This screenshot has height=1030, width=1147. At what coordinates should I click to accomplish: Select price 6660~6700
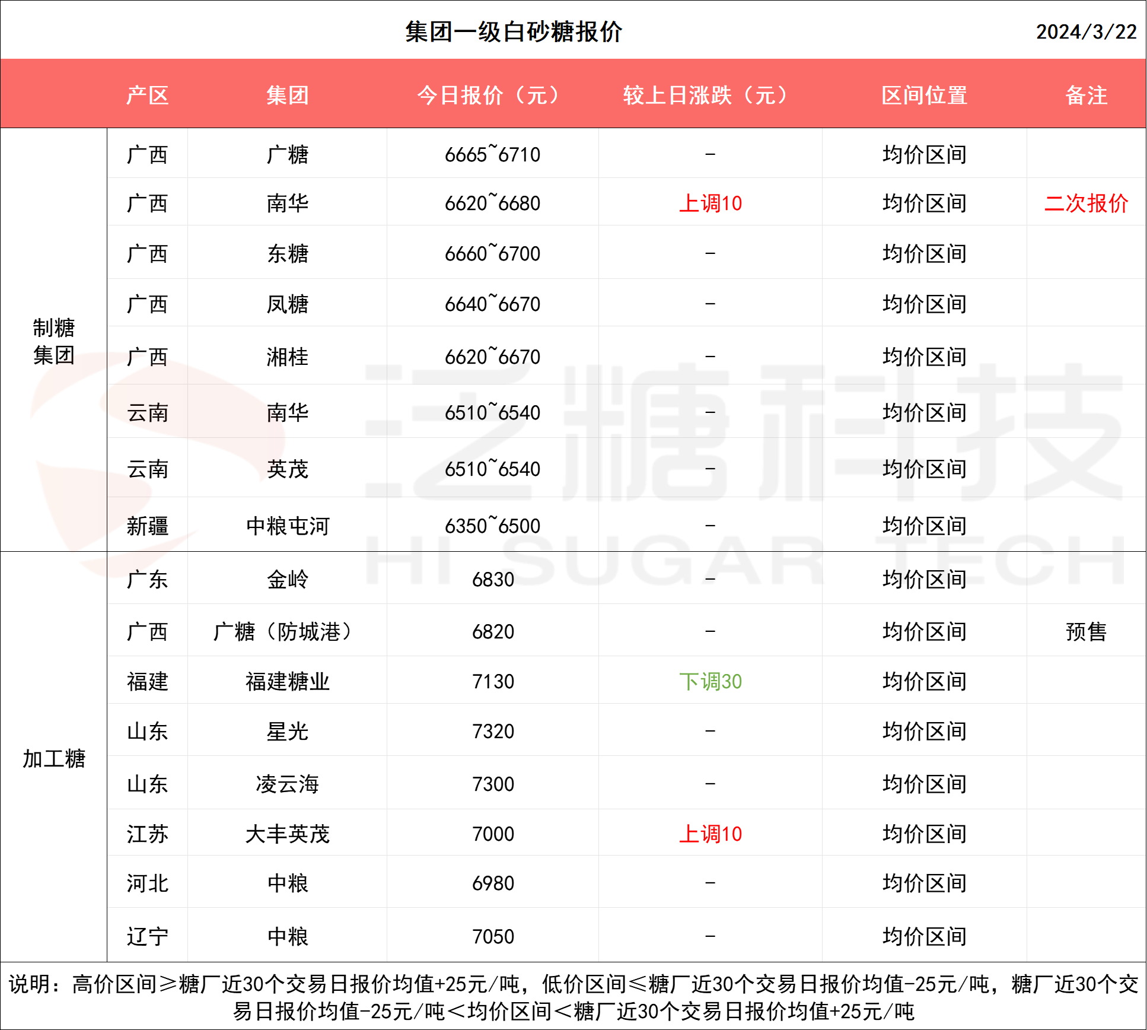click(493, 253)
